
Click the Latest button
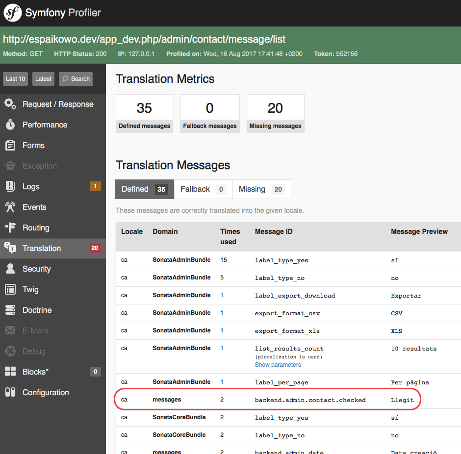(43, 79)
